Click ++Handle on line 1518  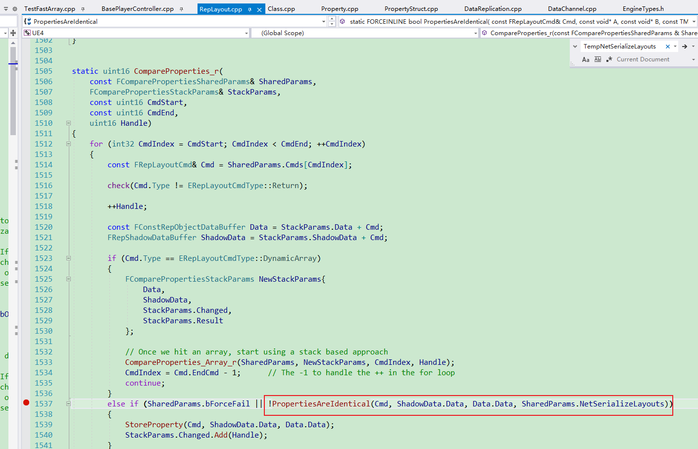[125, 206]
